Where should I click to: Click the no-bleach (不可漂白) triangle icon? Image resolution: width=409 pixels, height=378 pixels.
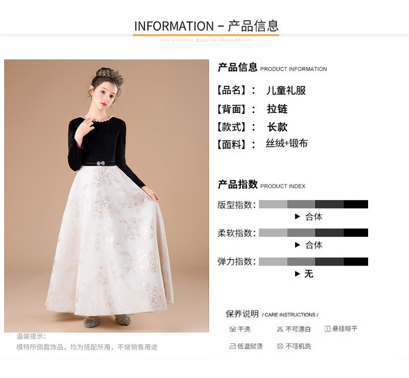point(280,329)
